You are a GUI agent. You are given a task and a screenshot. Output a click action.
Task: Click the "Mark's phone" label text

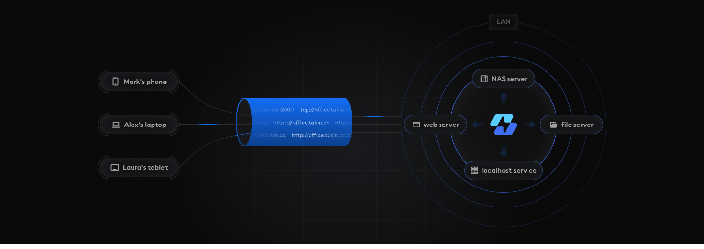(145, 82)
